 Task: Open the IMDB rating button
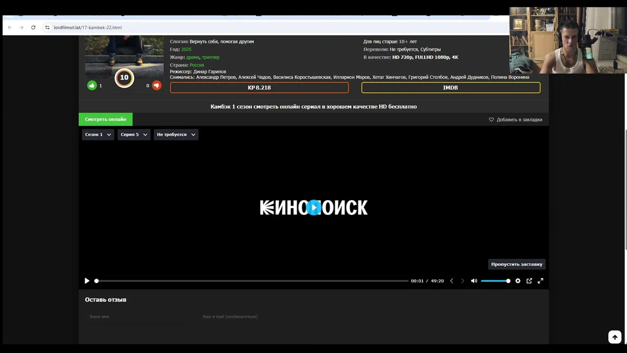click(451, 88)
